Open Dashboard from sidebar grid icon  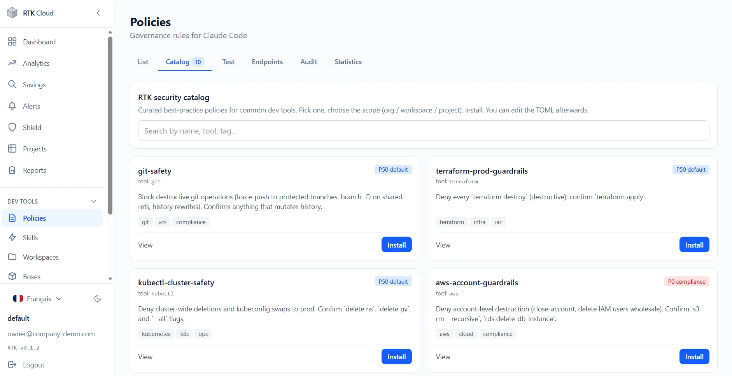[x=12, y=42]
